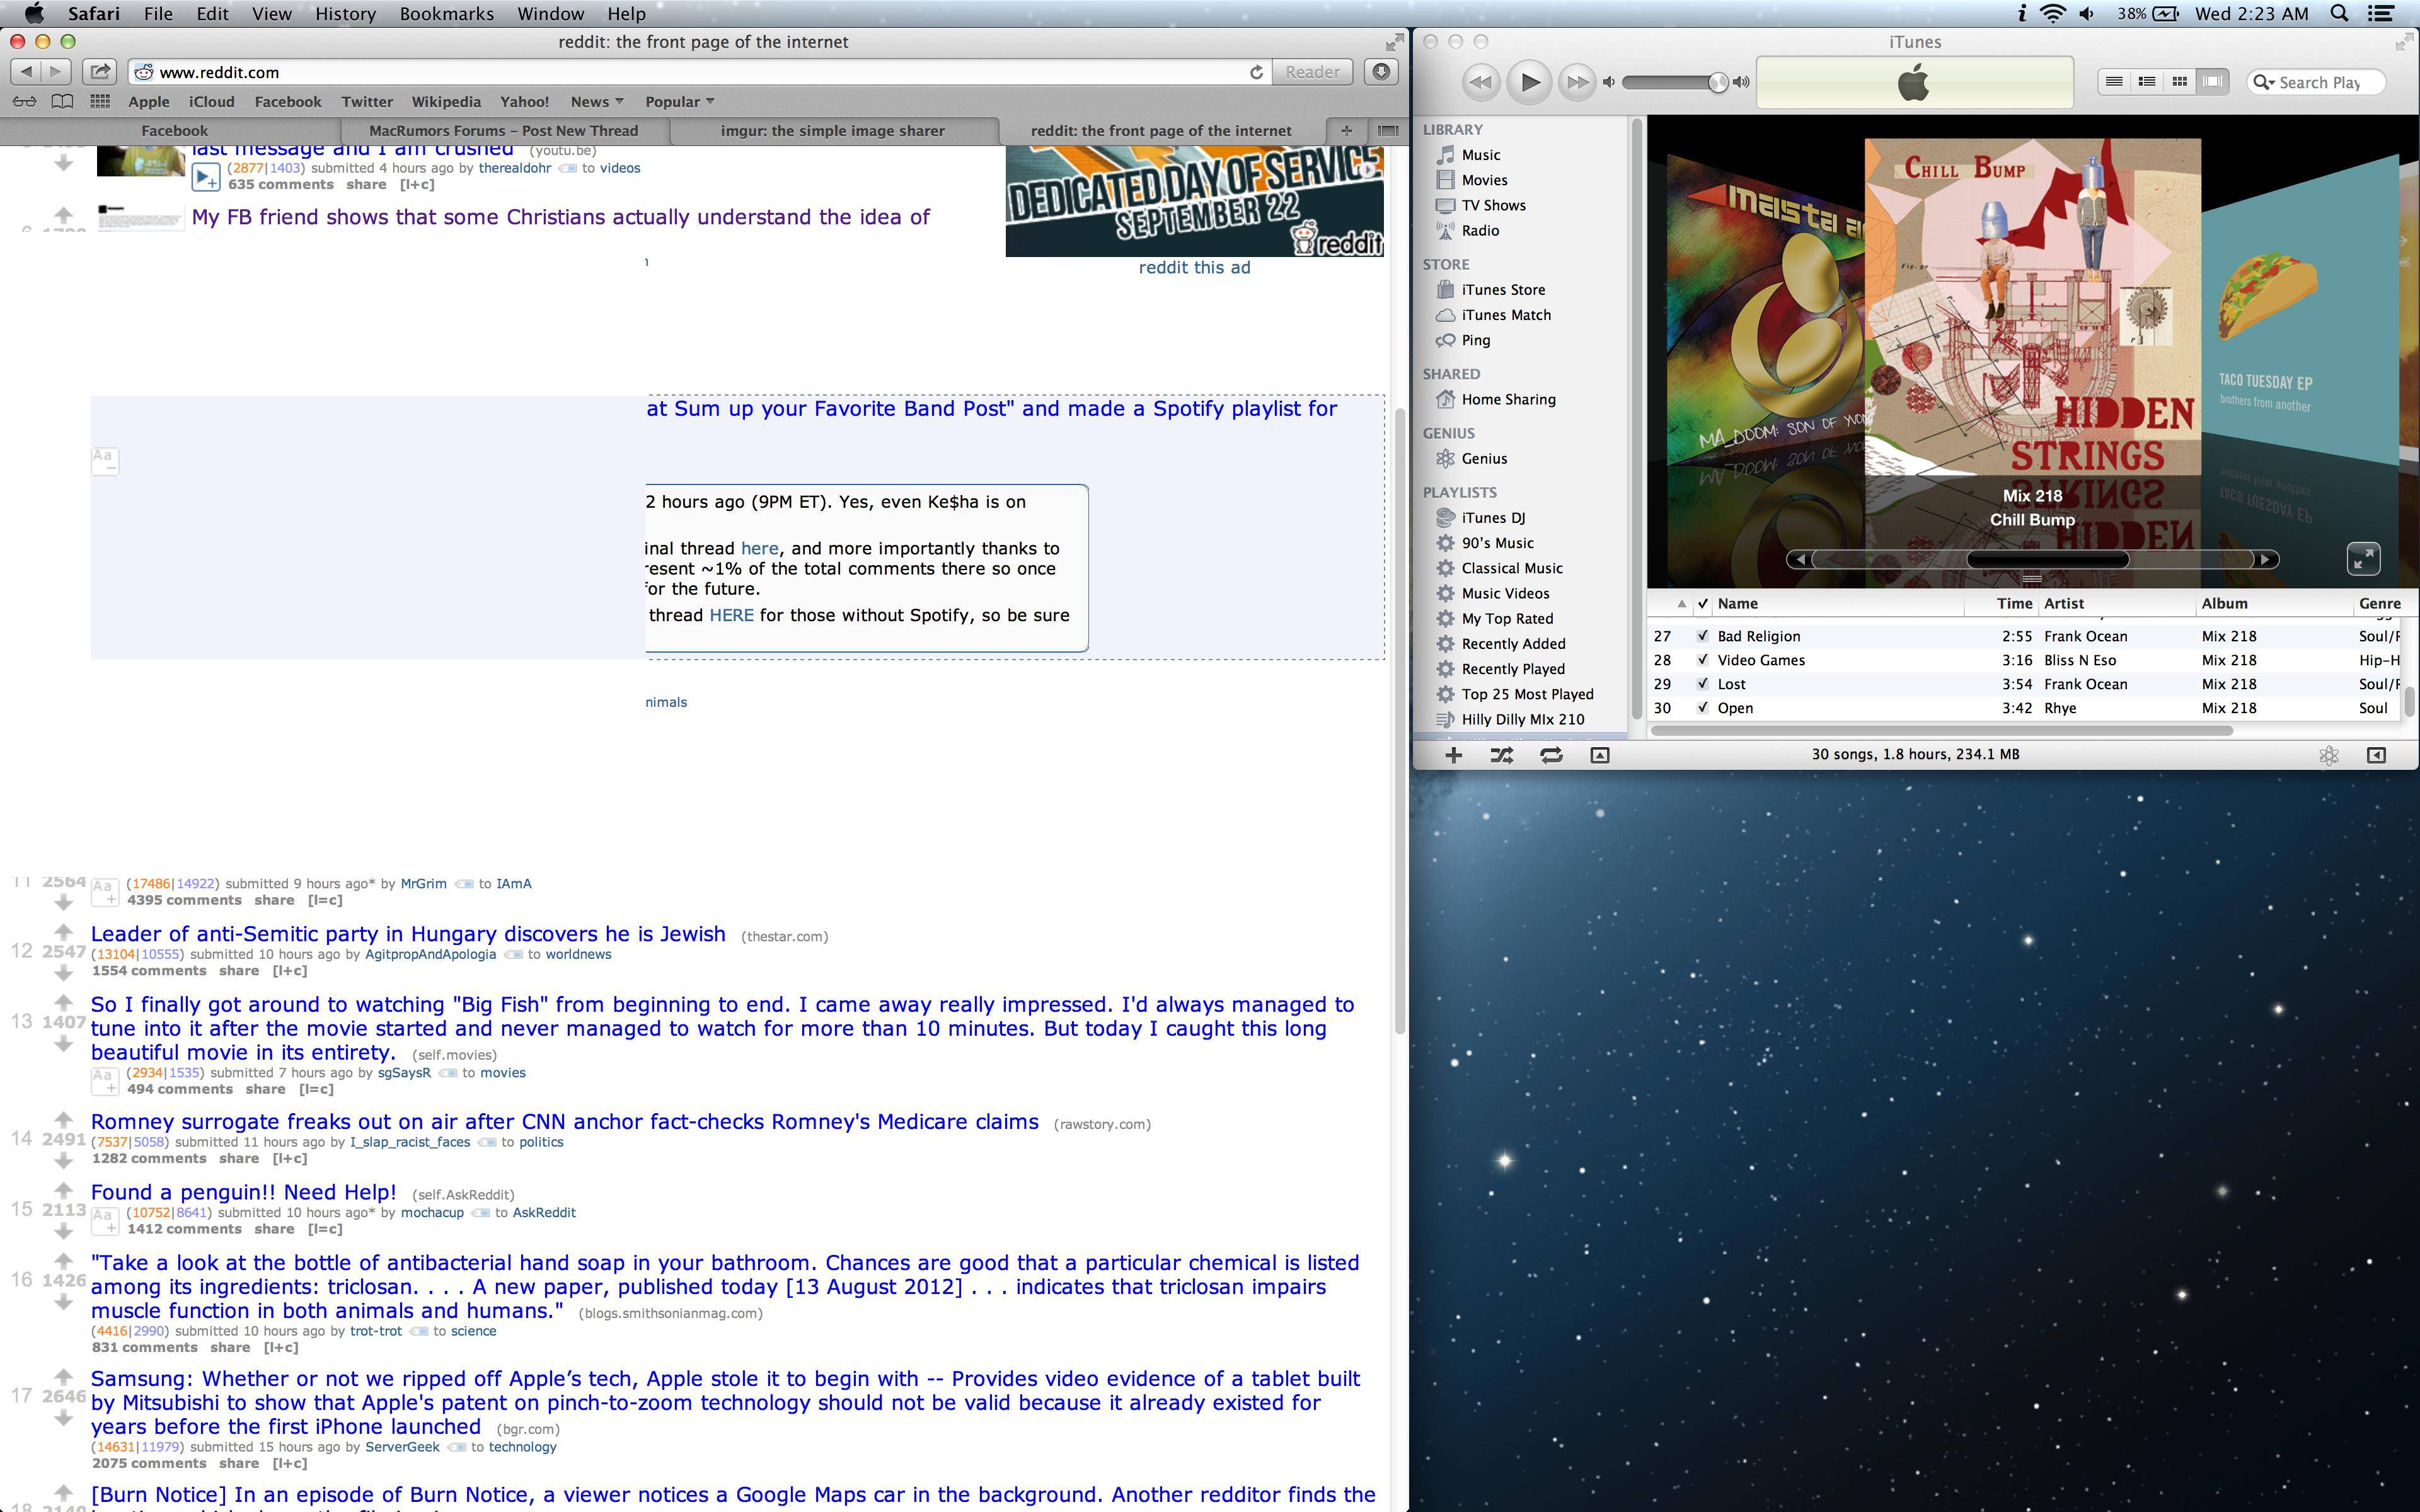Open the Found a penguin post link
The width and height of the screenshot is (2420, 1512).
243,1192
